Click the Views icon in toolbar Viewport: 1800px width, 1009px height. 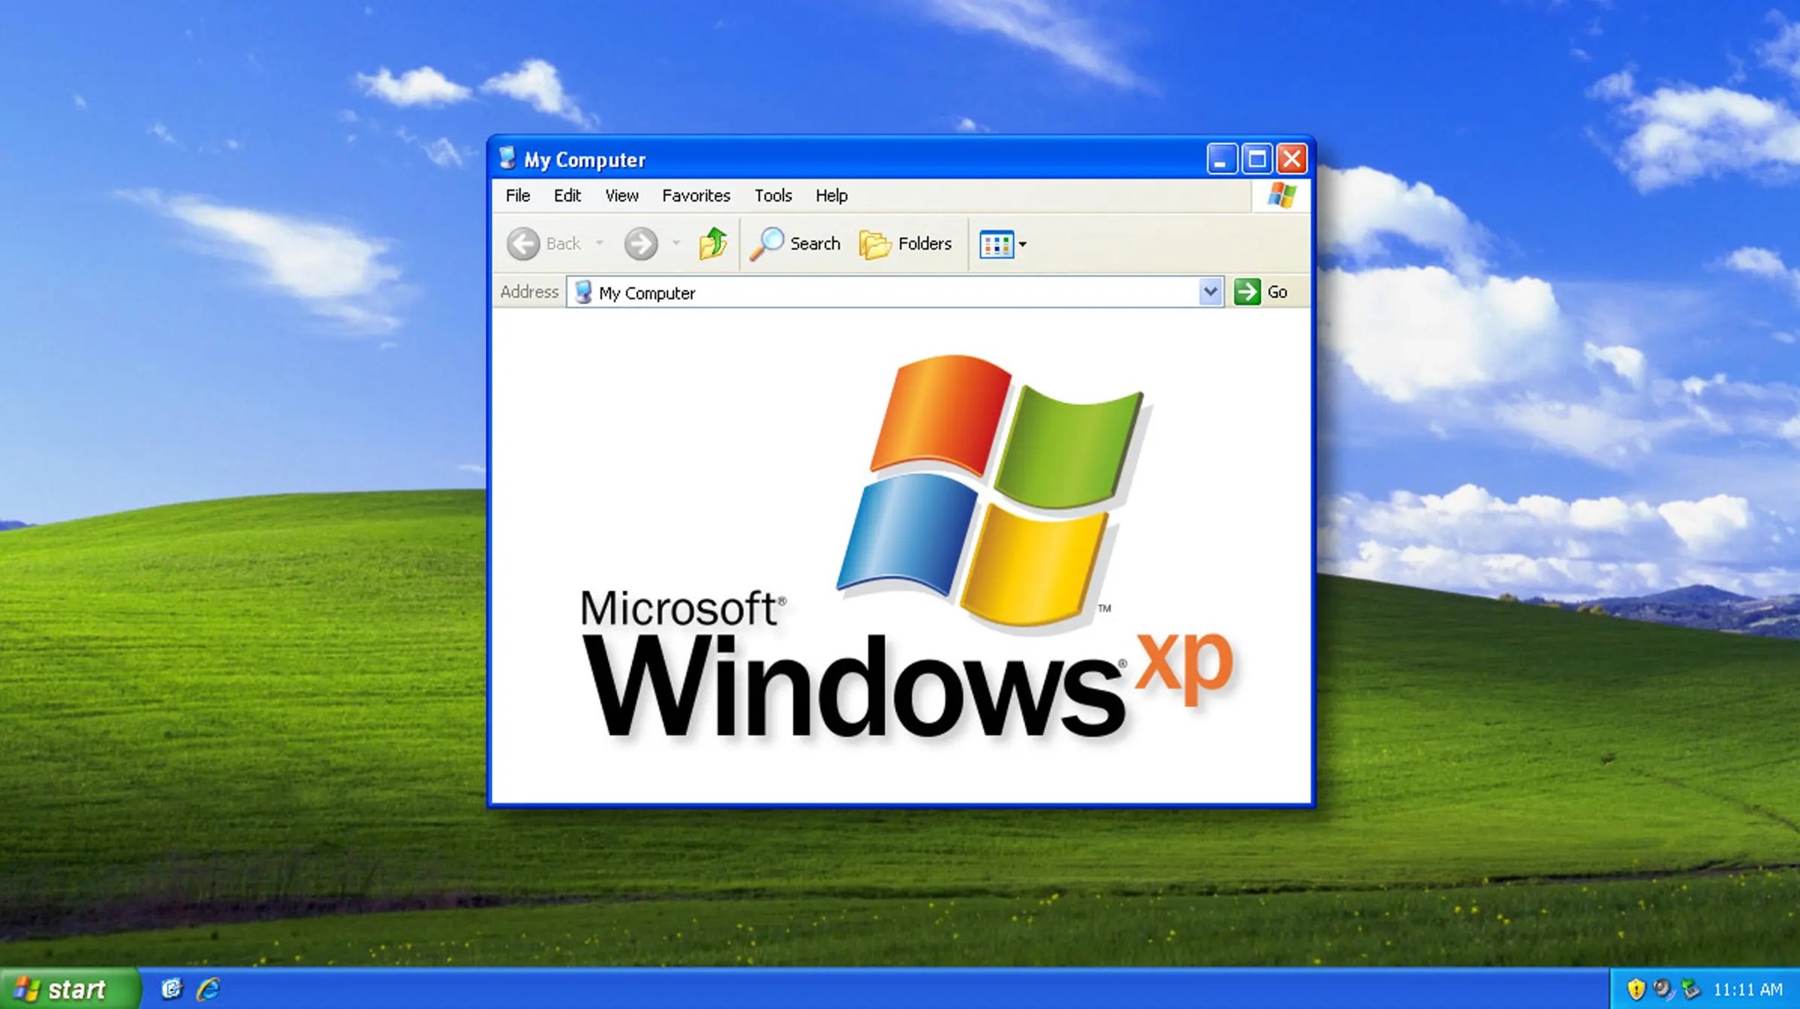pyautogui.click(x=998, y=243)
